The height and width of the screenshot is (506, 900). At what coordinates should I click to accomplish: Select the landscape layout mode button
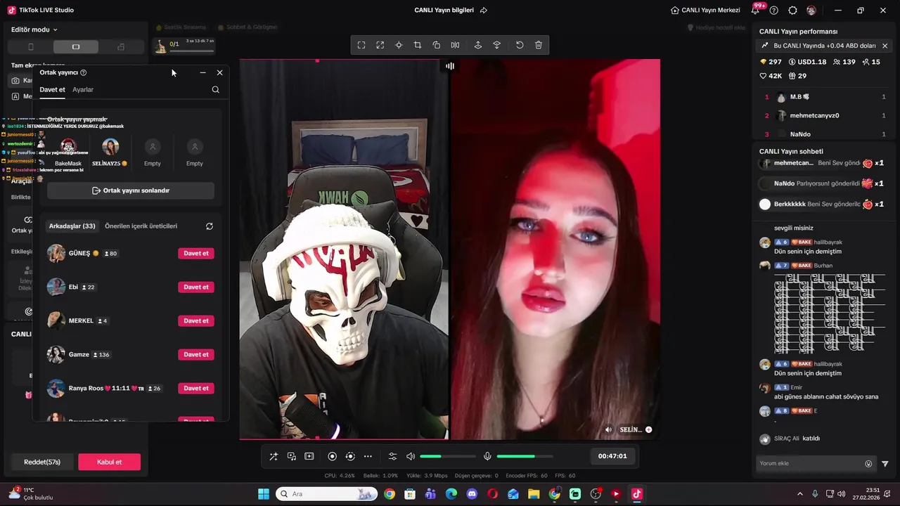pyautogui.click(x=76, y=47)
